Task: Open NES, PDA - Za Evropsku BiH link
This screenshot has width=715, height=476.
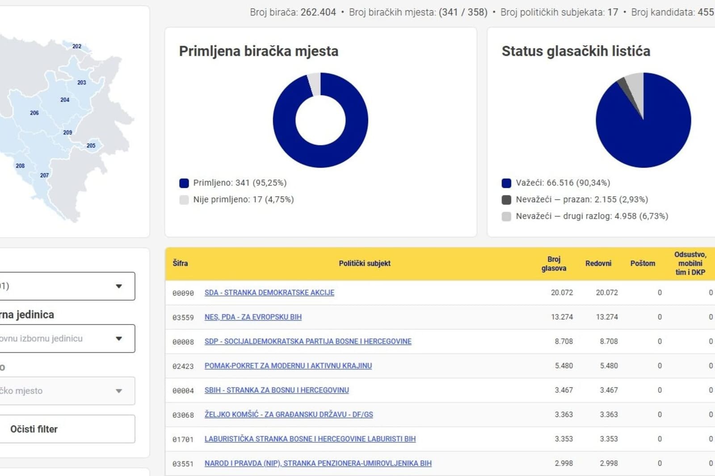Action: (x=253, y=317)
